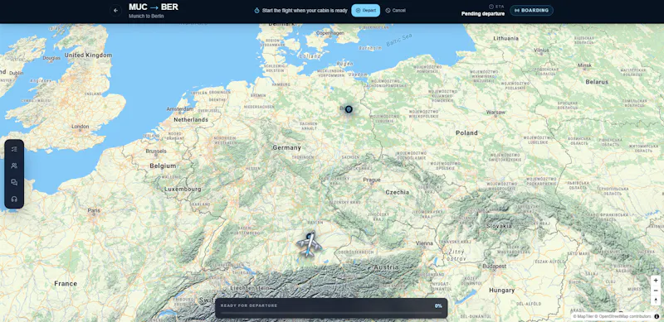Viewport: 664px width, 322px height.
Task: Open the checklist icon in left sidebar
Action: (14, 149)
